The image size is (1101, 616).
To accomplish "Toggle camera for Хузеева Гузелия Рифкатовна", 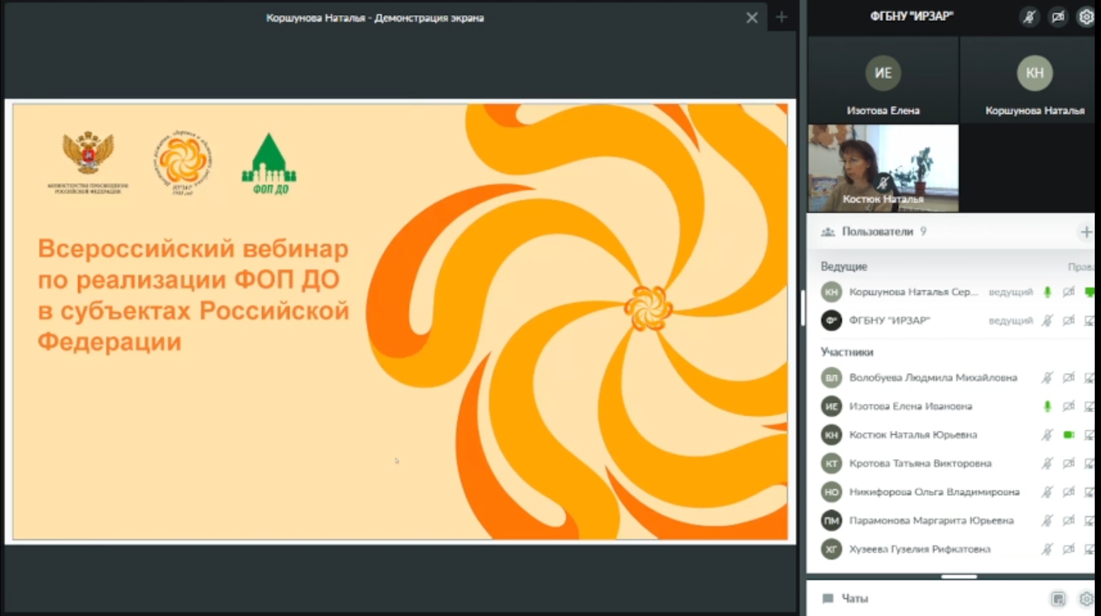I will (1068, 549).
